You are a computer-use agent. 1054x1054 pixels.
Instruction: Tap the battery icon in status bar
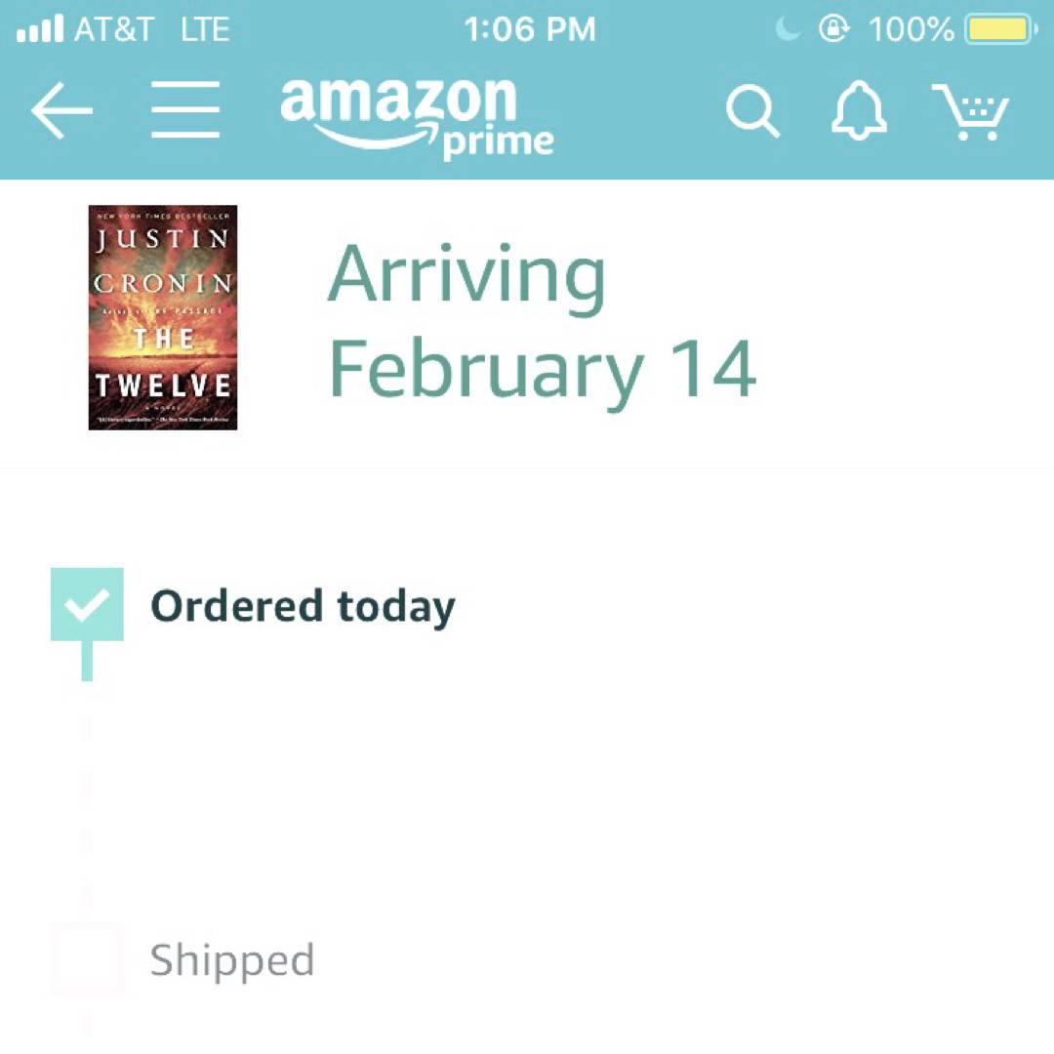coord(1001,29)
